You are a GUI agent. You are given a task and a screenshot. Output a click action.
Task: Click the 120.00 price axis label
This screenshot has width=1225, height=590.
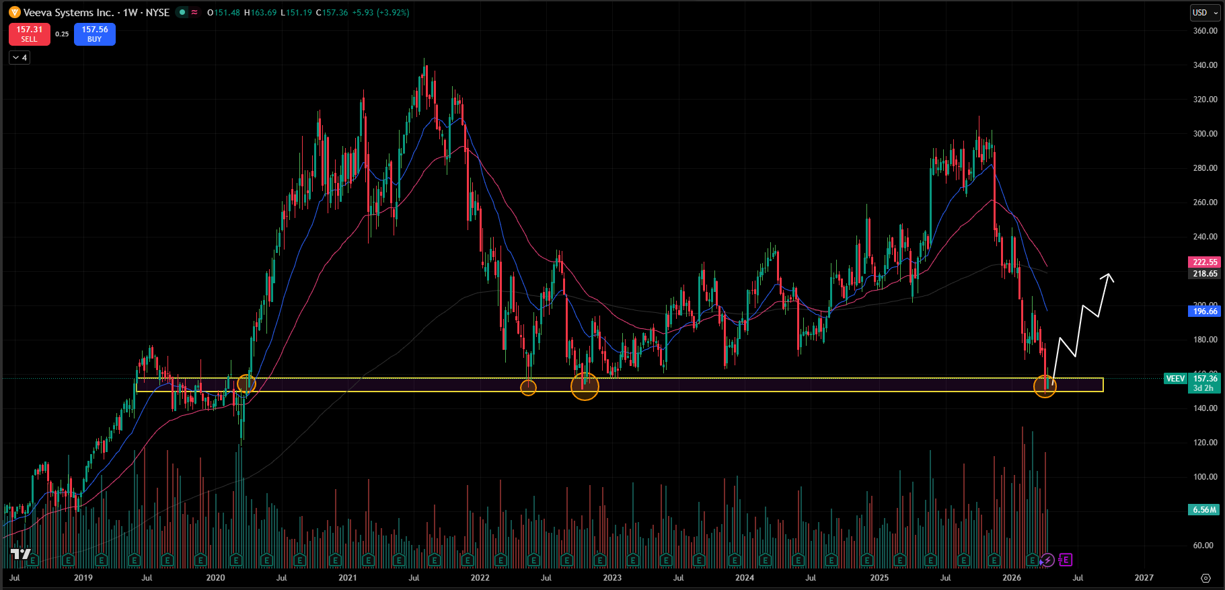[x=1205, y=443]
